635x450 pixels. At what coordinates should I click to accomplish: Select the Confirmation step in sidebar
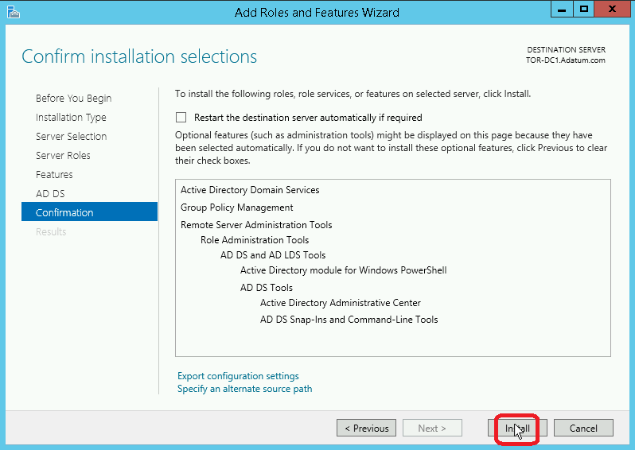click(89, 211)
